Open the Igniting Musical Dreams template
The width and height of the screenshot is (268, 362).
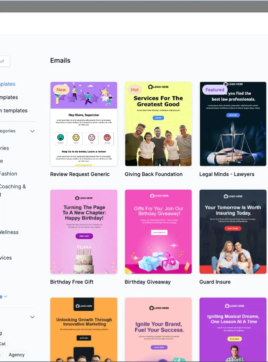(x=233, y=329)
